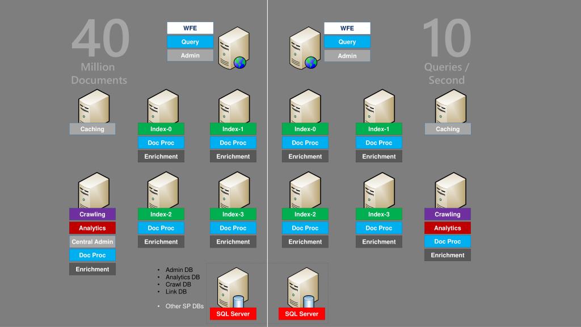581x327 pixels.
Task: Click the Index-3 server icon in the 10 Queries farm
Action: point(379,190)
